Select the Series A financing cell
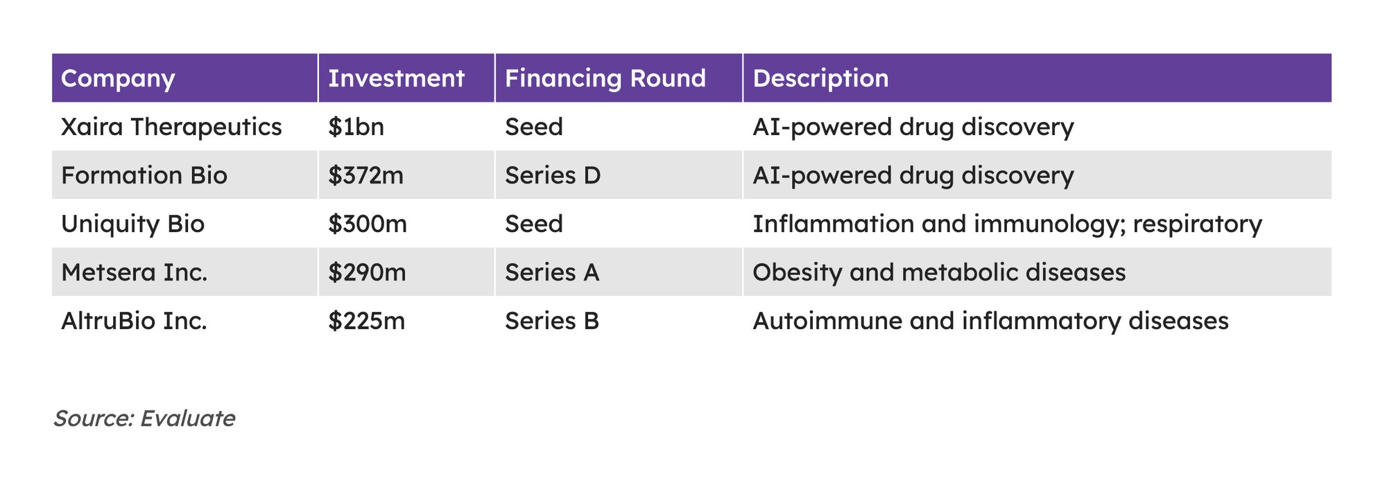Image resolution: width=1387 pixels, height=492 pixels. click(x=551, y=272)
